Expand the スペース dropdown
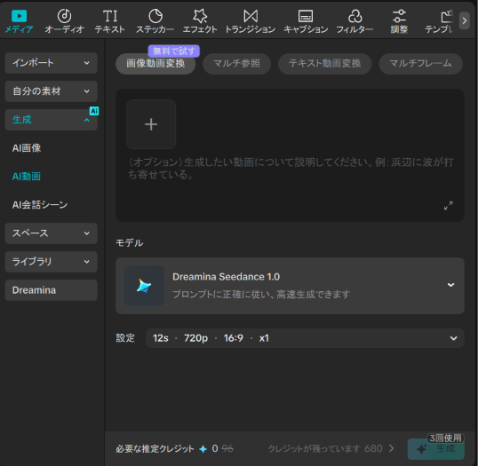Image resolution: width=478 pixels, height=466 pixels. point(52,233)
